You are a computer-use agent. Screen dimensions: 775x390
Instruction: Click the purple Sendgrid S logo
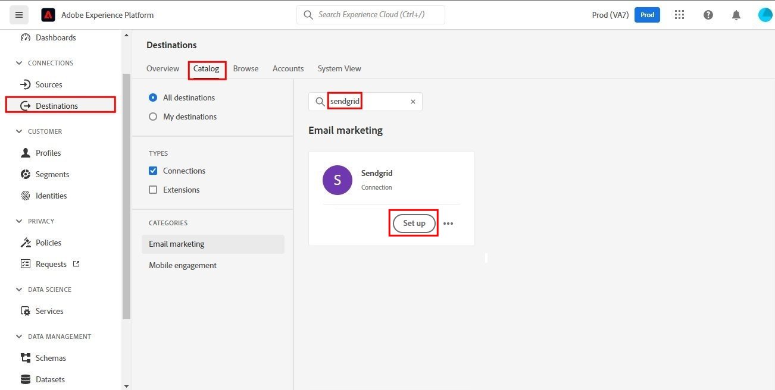(x=337, y=180)
